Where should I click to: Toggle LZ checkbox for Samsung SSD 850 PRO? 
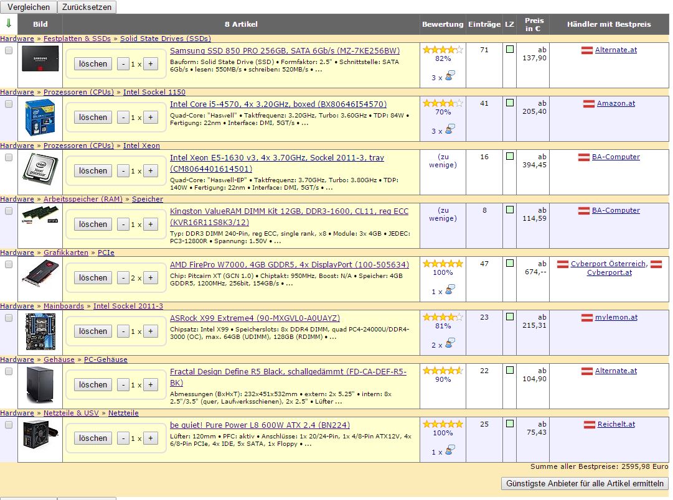tap(510, 49)
